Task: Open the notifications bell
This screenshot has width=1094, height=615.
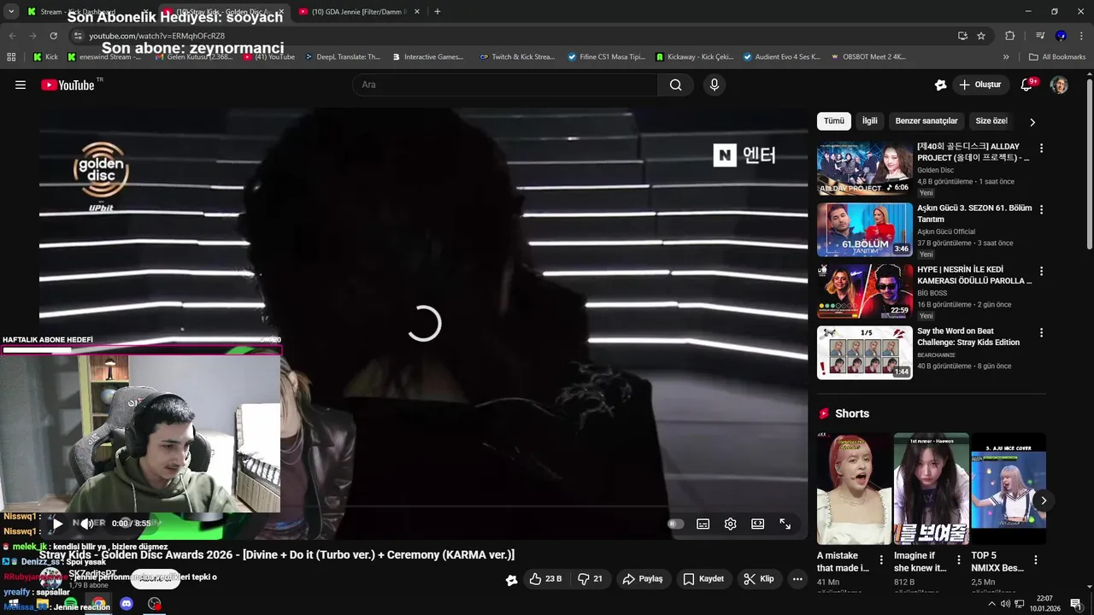Action: click(1027, 85)
